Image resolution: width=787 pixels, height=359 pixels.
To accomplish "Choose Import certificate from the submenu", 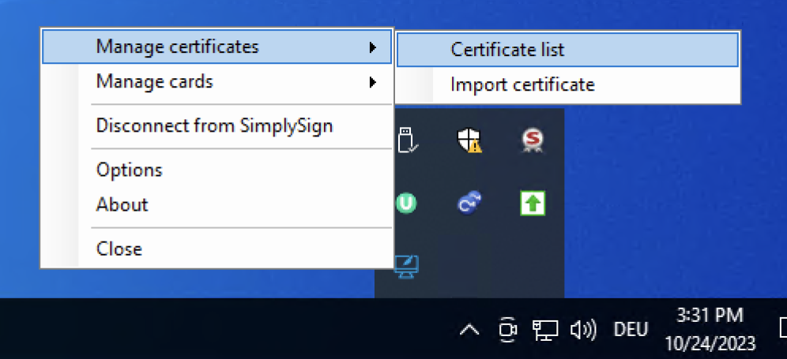I will coord(567,84).
